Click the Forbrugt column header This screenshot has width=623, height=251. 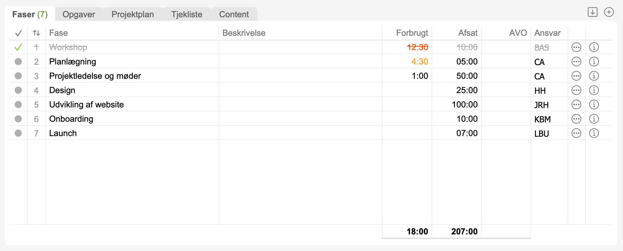click(412, 33)
